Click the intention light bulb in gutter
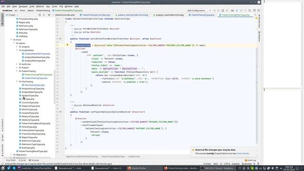Image resolution: width=304 pixels, height=171 pixels. (67, 45)
